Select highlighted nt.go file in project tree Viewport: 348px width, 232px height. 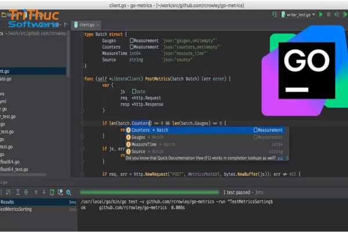(33, 71)
